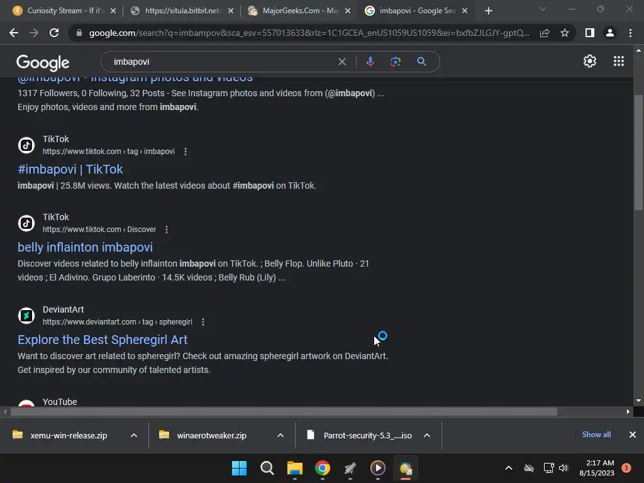
Task: Open more options for DeviantArt result
Action: pos(203,322)
